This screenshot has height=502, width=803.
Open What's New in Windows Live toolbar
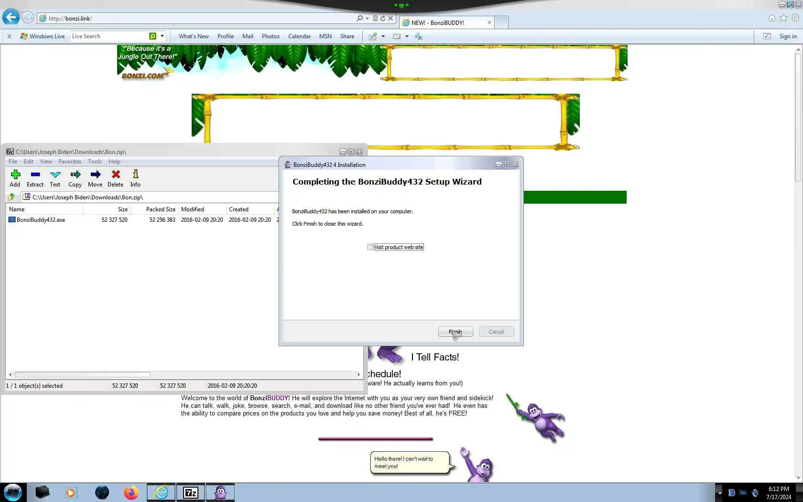click(x=194, y=36)
